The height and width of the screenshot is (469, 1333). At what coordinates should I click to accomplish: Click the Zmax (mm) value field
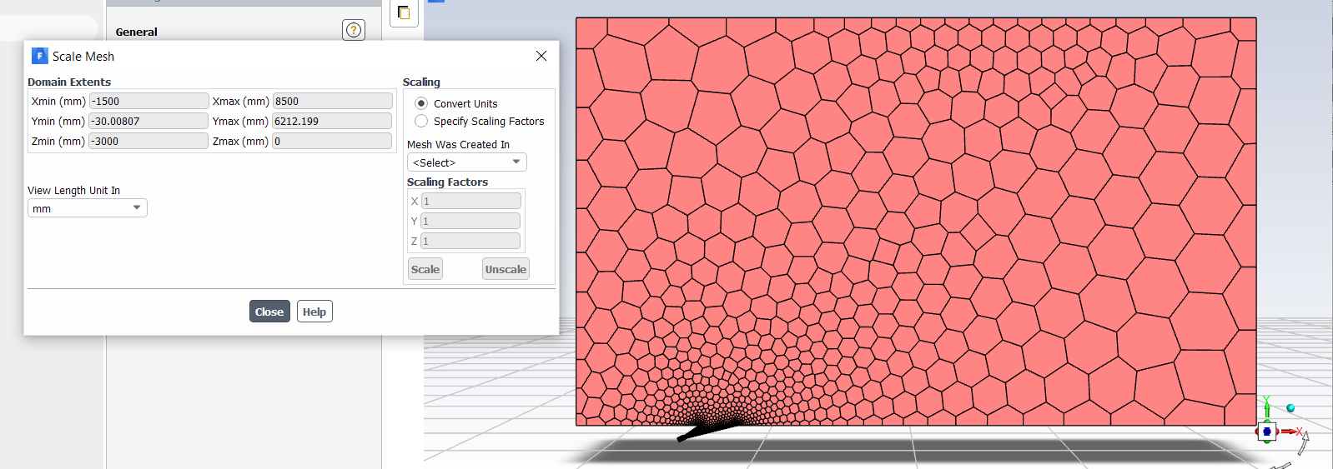click(x=332, y=141)
